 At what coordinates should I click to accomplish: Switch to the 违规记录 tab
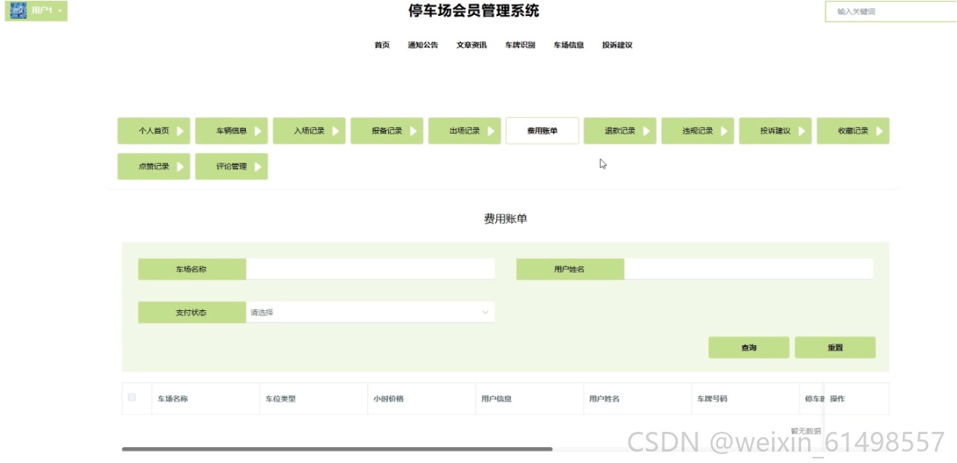[698, 131]
